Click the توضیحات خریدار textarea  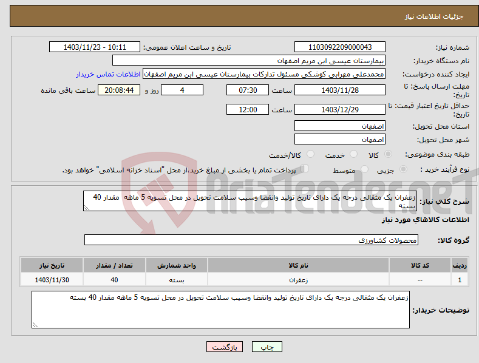click(220, 310)
